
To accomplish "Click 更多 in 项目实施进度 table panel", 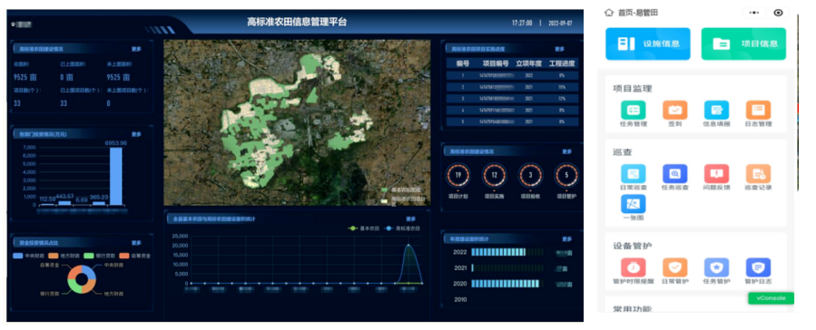I will pos(559,49).
